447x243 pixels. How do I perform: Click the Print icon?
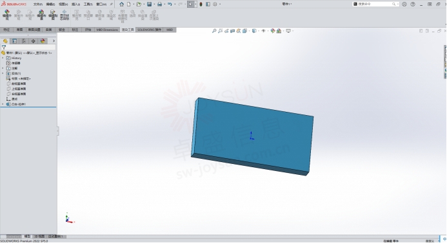tap(160, 4)
